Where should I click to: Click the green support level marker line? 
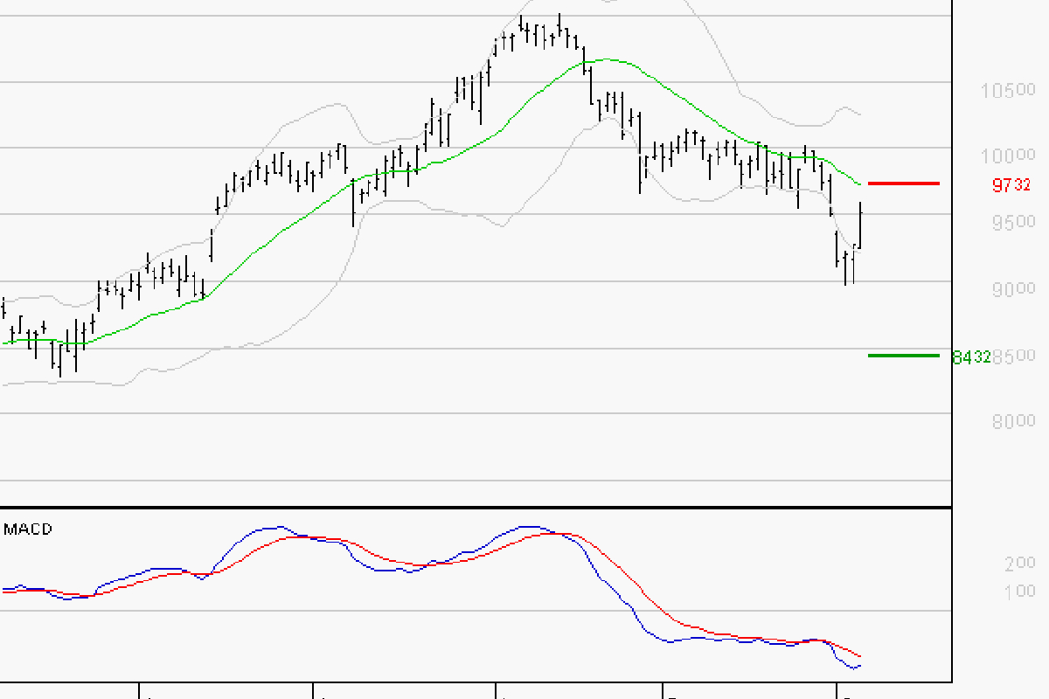pos(904,355)
